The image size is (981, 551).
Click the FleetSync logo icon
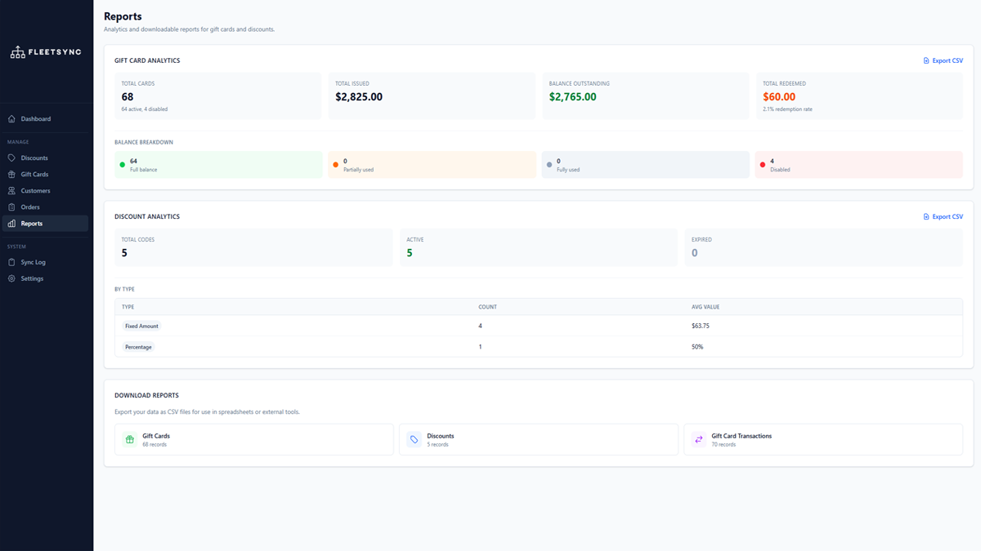click(17, 52)
